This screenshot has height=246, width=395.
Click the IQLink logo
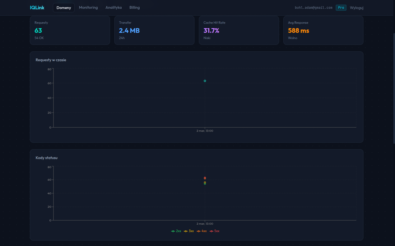coord(37,8)
